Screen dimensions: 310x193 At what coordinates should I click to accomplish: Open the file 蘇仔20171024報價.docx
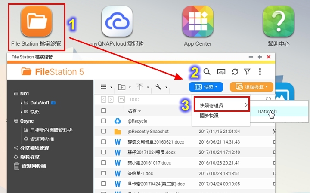tap(152, 152)
